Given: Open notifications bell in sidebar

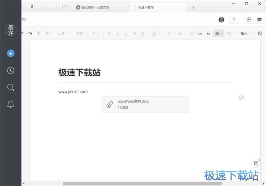Looking at the screenshot, I should click(11, 104).
